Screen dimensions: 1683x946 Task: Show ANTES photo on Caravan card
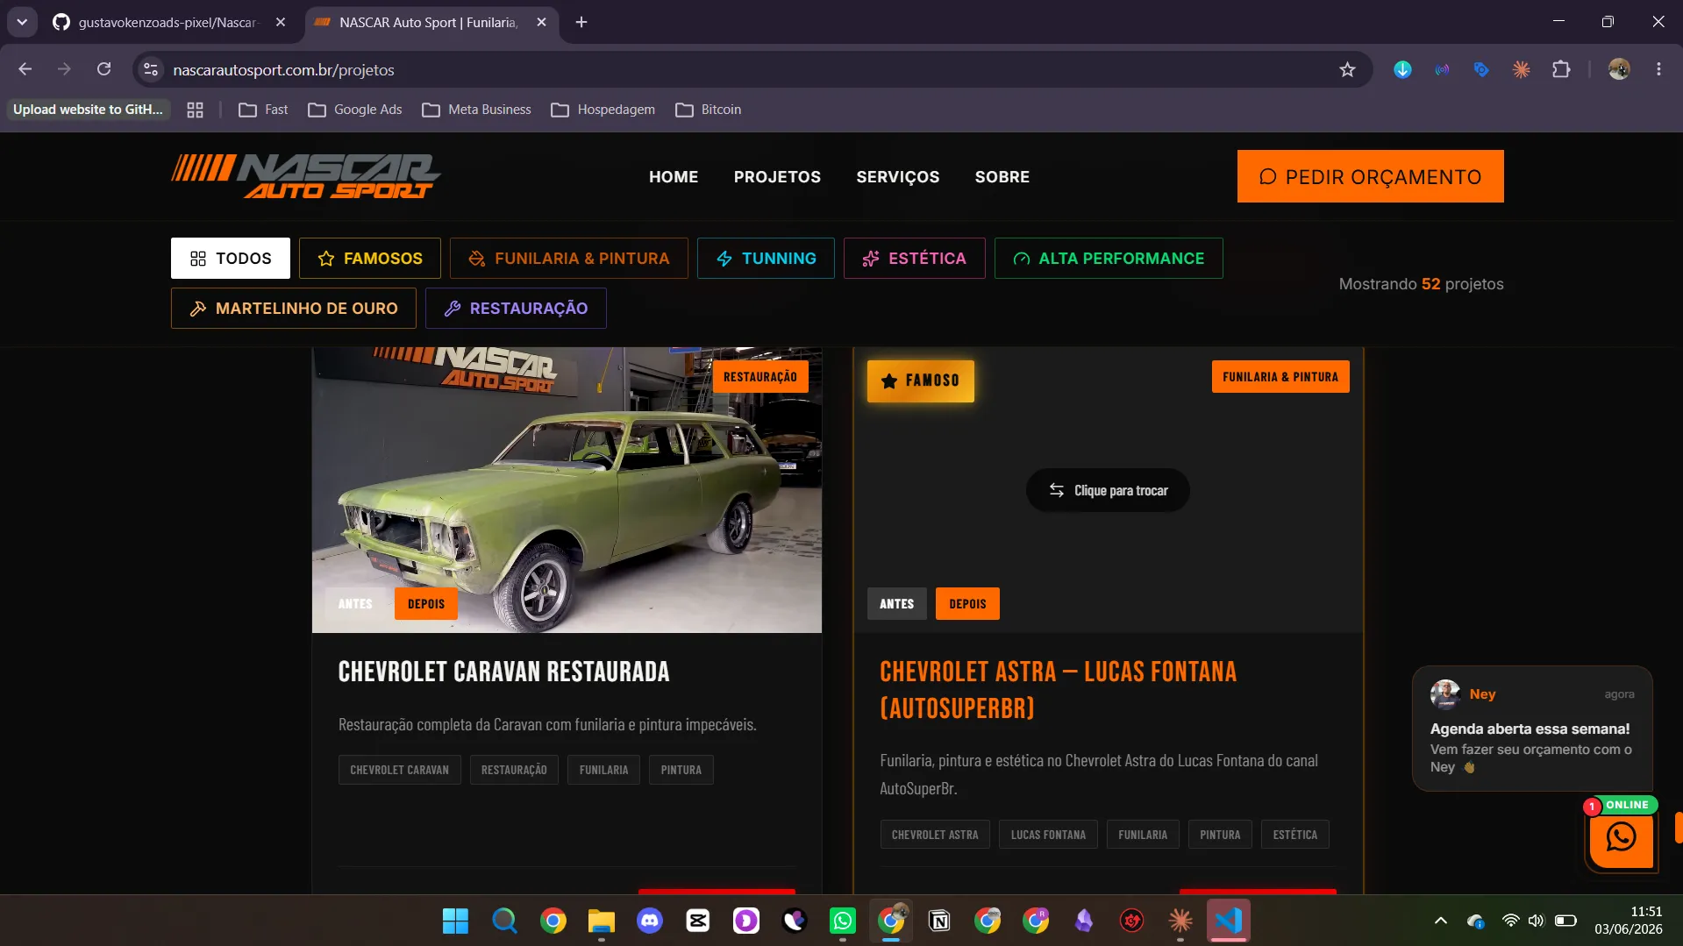click(355, 604)
